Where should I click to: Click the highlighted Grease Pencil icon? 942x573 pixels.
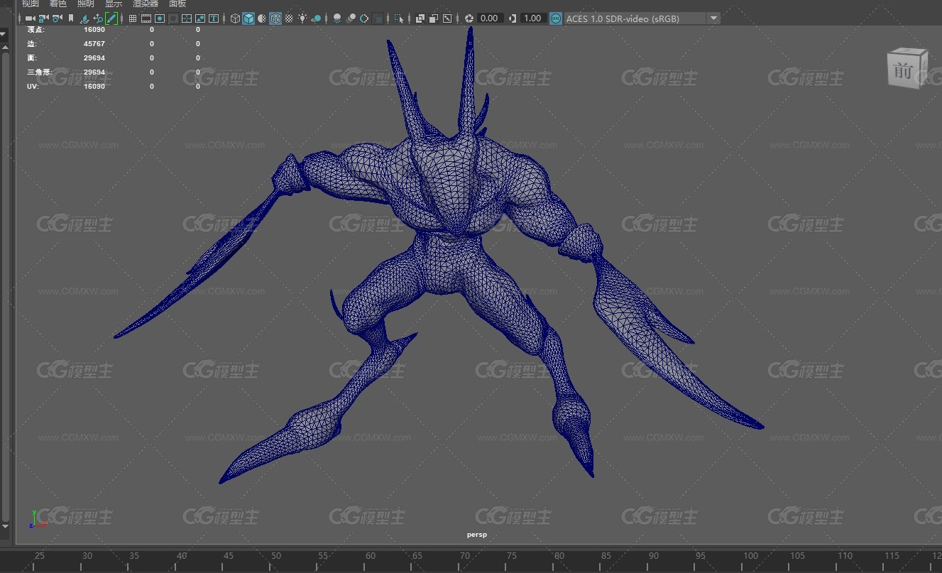(x=111, y=18)
